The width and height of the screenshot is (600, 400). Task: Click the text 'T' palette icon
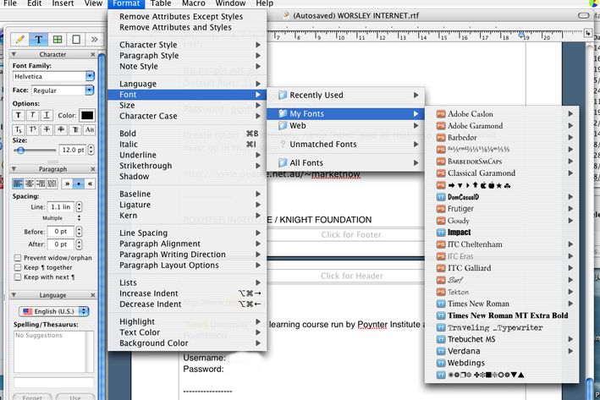(39, 39)
